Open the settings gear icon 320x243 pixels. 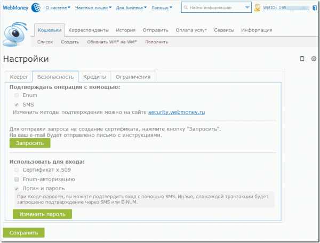(314, 59)
